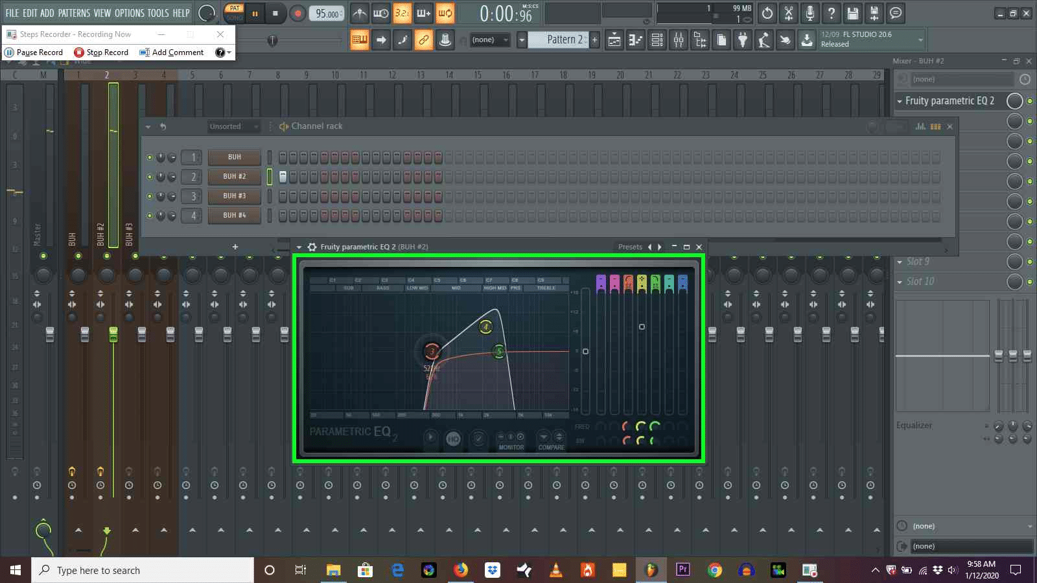Open the ADD menu
This screenshot has height=583, width=1037.
click(x=47, y=13)
